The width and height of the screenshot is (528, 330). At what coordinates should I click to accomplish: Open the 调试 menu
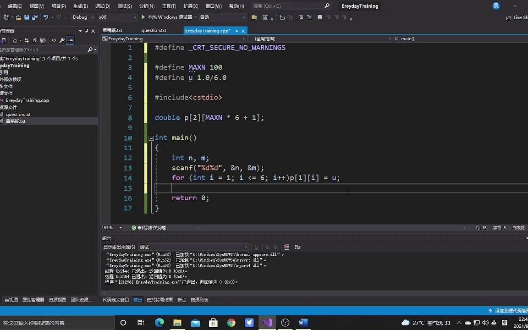click(102, 5)
